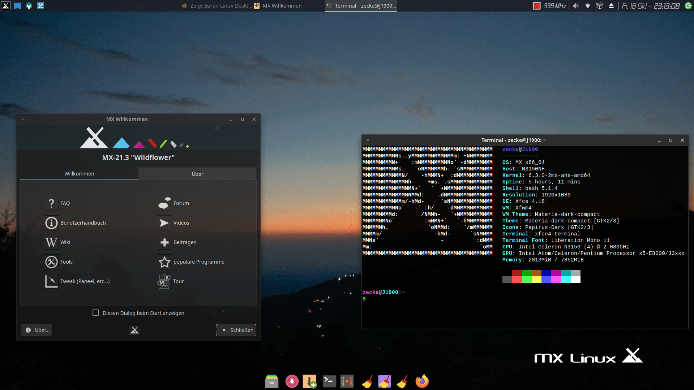Click the MX logo button at dialog bottom
The height and width of the screenshot is (390, 694).
[134, 330]
